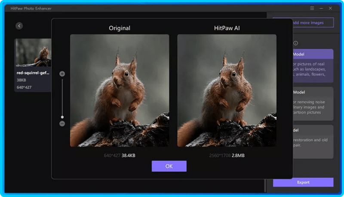This screenshot has height=197, width=344.
Task: Select the model for removing noise
Action: coord(313,104)
